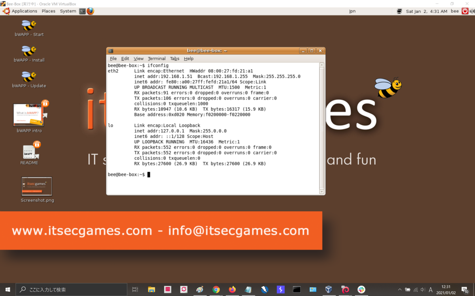Open the terminal's File menu
The width and height of the screenshot is (475, 296).
tap(113, 58)
